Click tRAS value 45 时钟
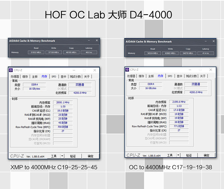This screenshot has width=224, height=189. click(x=63, y=123)
